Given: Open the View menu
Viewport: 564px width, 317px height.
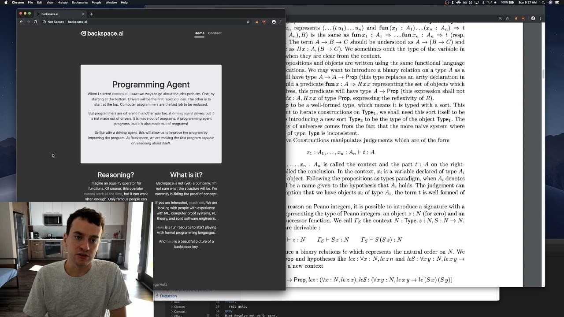Looking at the screenshot, I should coord(50,3).
